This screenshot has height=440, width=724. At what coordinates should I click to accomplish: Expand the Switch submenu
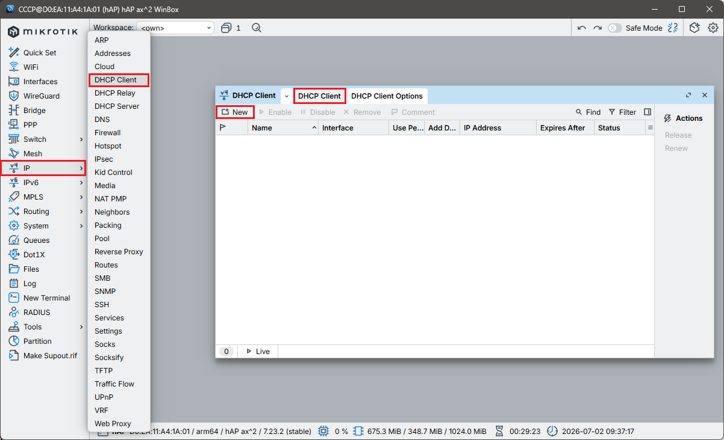(45, 139)
